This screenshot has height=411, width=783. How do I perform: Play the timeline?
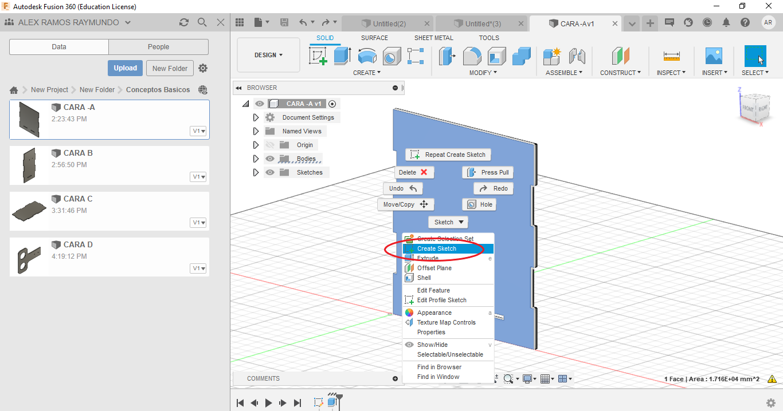(268, 403)
